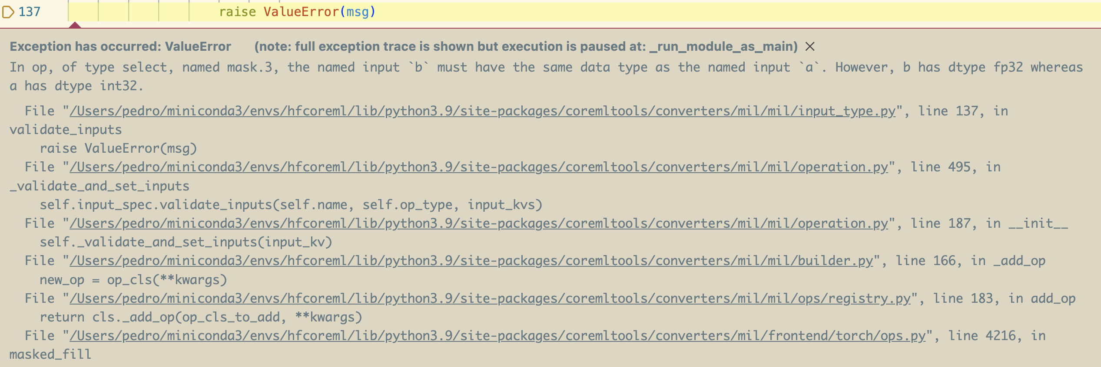
Task: Click the masked_fill function name in the traceback
Action: coord(50,355)
